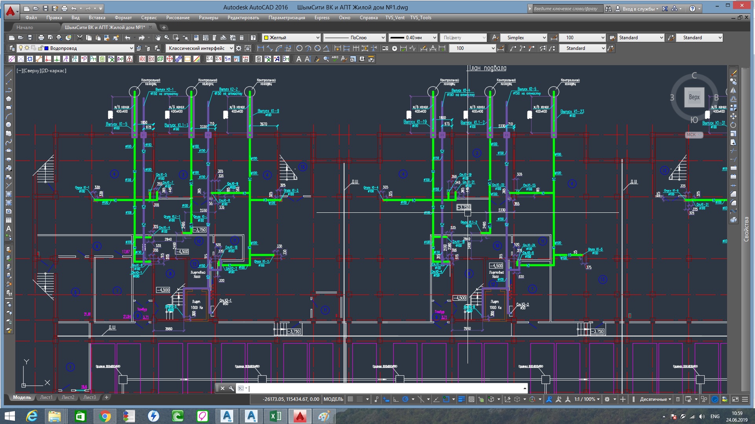Click the Undo arrow
Image resolution: width=755 pixels, height=424 pixels.
pos(128,38)
